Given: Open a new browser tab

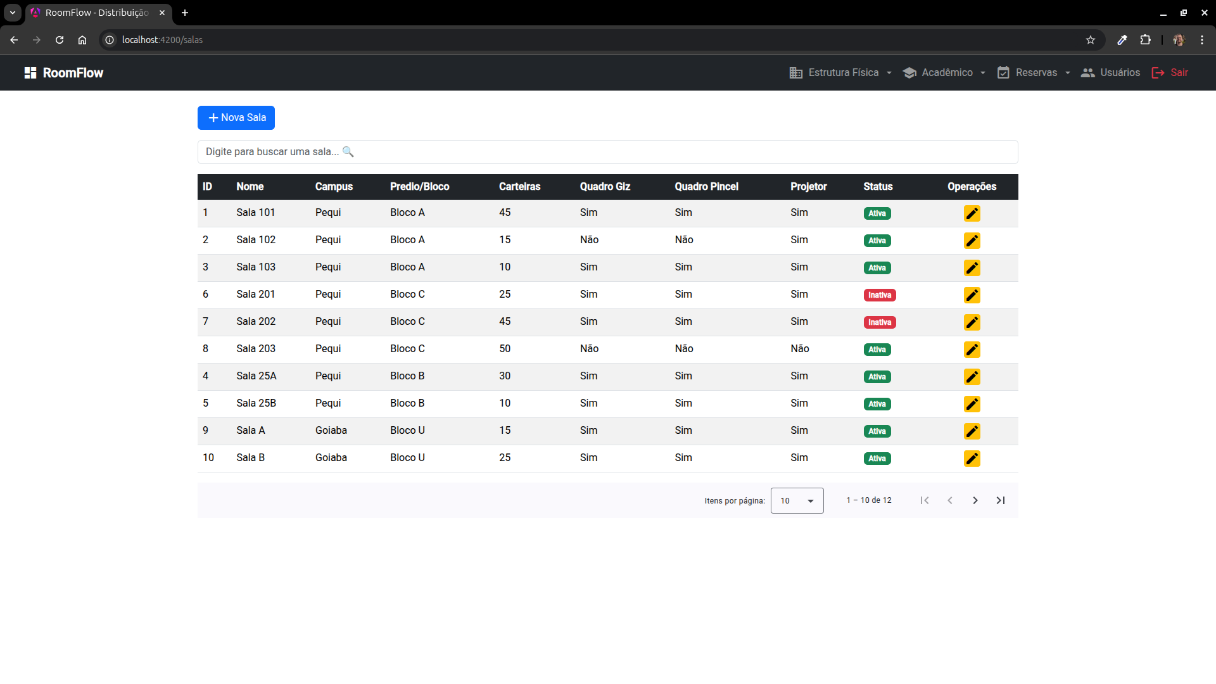Looking at the screenshot, I should point(185,13).
